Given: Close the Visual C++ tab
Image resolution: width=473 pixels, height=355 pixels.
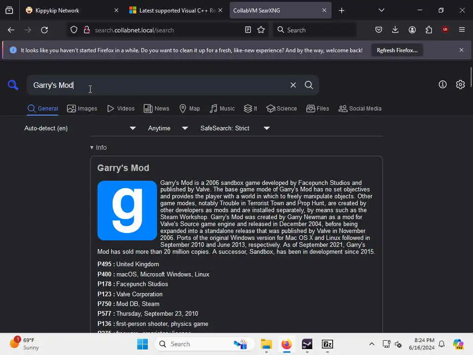Looking at the screenshot, I should tap(220, 11).
